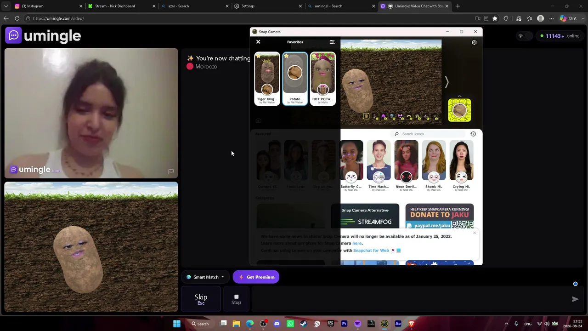Screen dimensions: 588x331
Task: Open After Effects from the taskbar
Action: pyautogui.click(x=398, y=324)
